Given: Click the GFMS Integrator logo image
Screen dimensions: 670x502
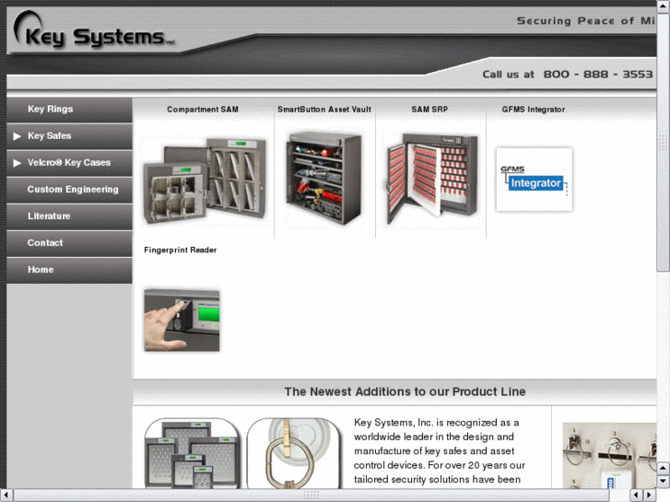Looking at the screenshot, I should [x=535, y=179].
